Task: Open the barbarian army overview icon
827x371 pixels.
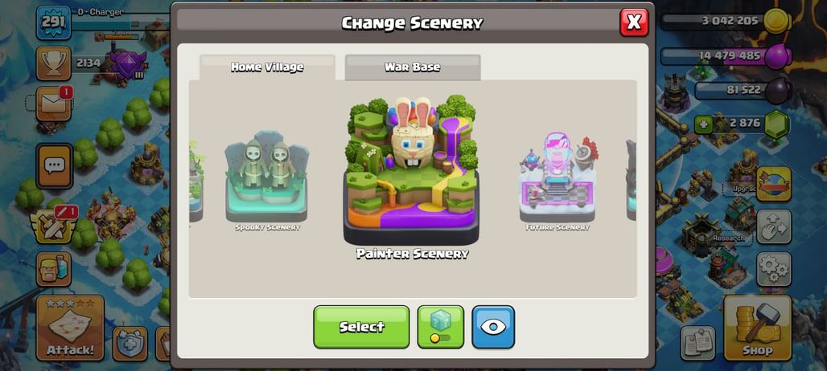Action: pyautogui.click(x=53, y=269)
